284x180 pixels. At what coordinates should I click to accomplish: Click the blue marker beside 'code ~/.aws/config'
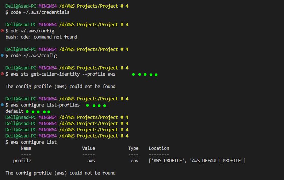click(2, 55)
